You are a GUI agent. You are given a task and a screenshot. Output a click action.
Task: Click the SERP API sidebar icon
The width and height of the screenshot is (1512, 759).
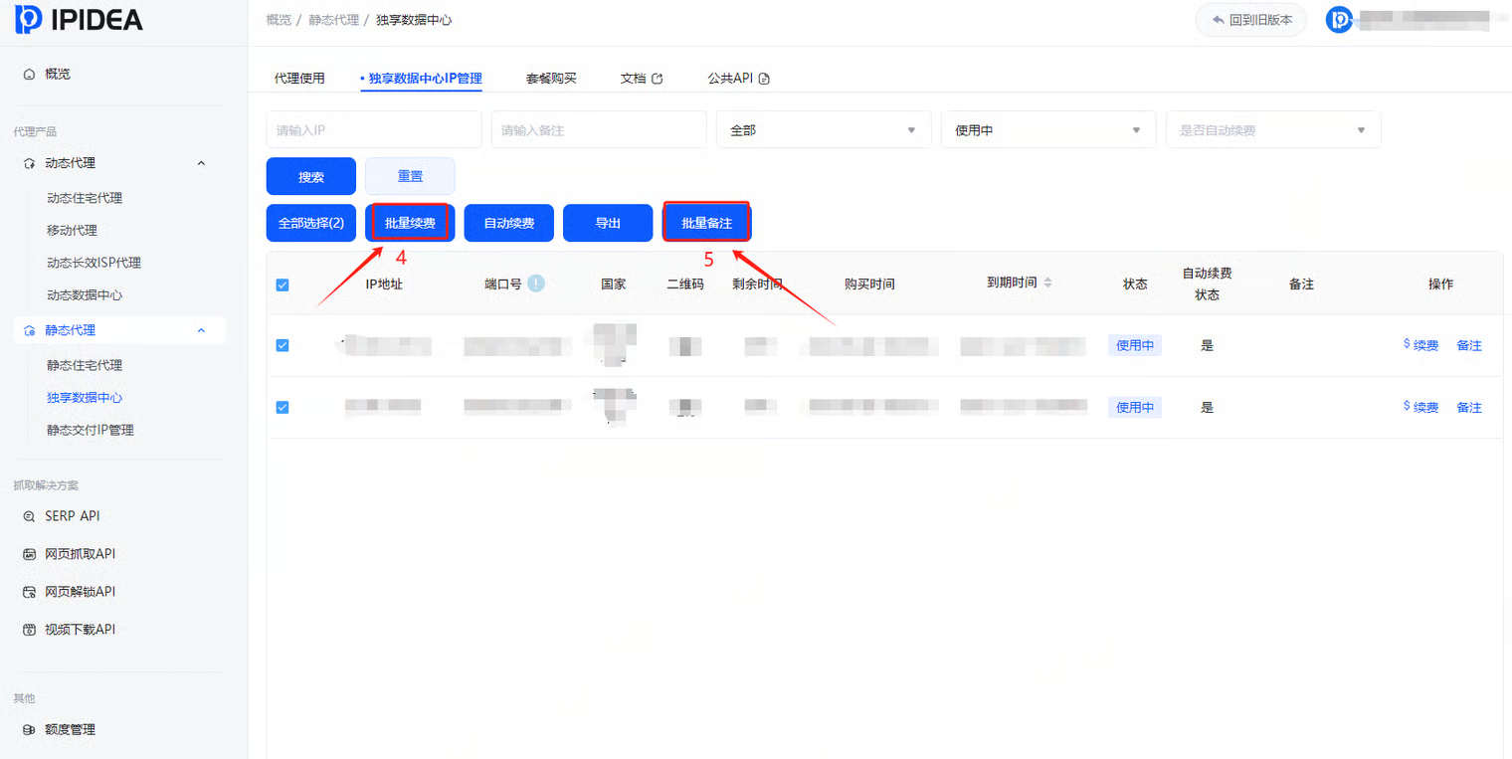click(29, 516)
